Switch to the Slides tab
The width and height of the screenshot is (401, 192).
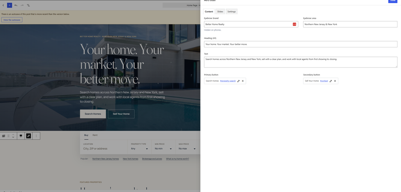[x=220, y=11]
